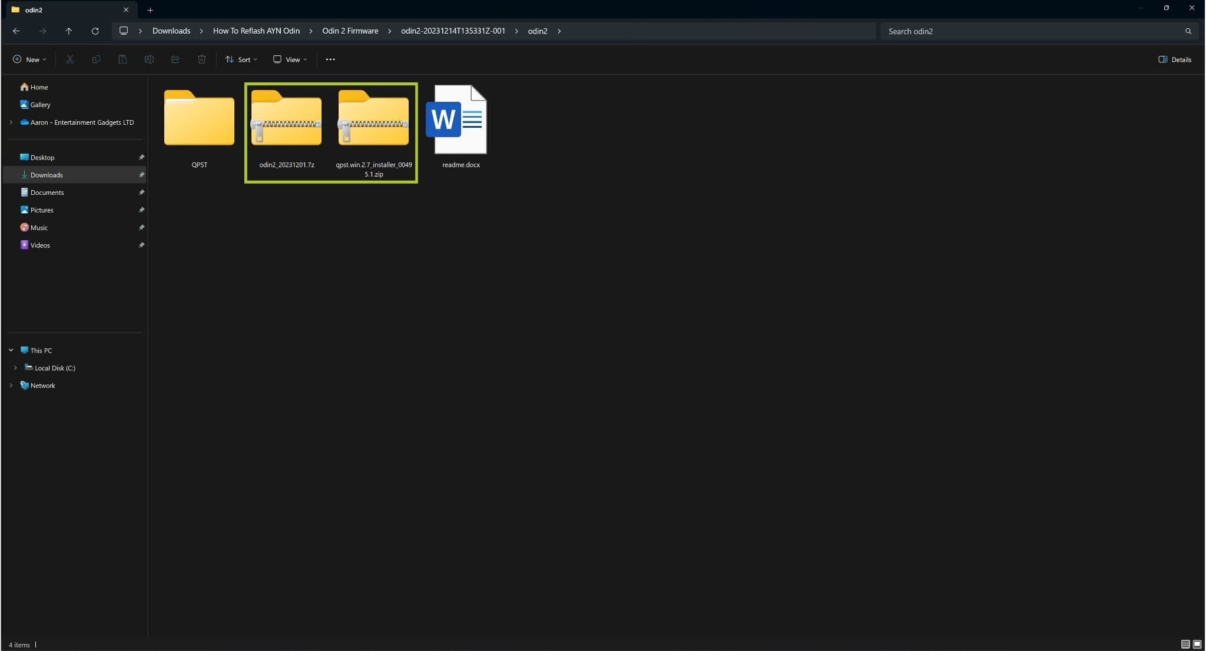Click the Share icon in toolbar

pos(175,59)
